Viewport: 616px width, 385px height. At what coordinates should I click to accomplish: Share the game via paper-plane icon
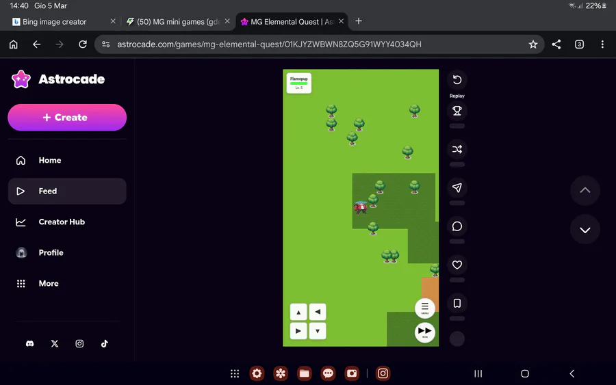457,187
